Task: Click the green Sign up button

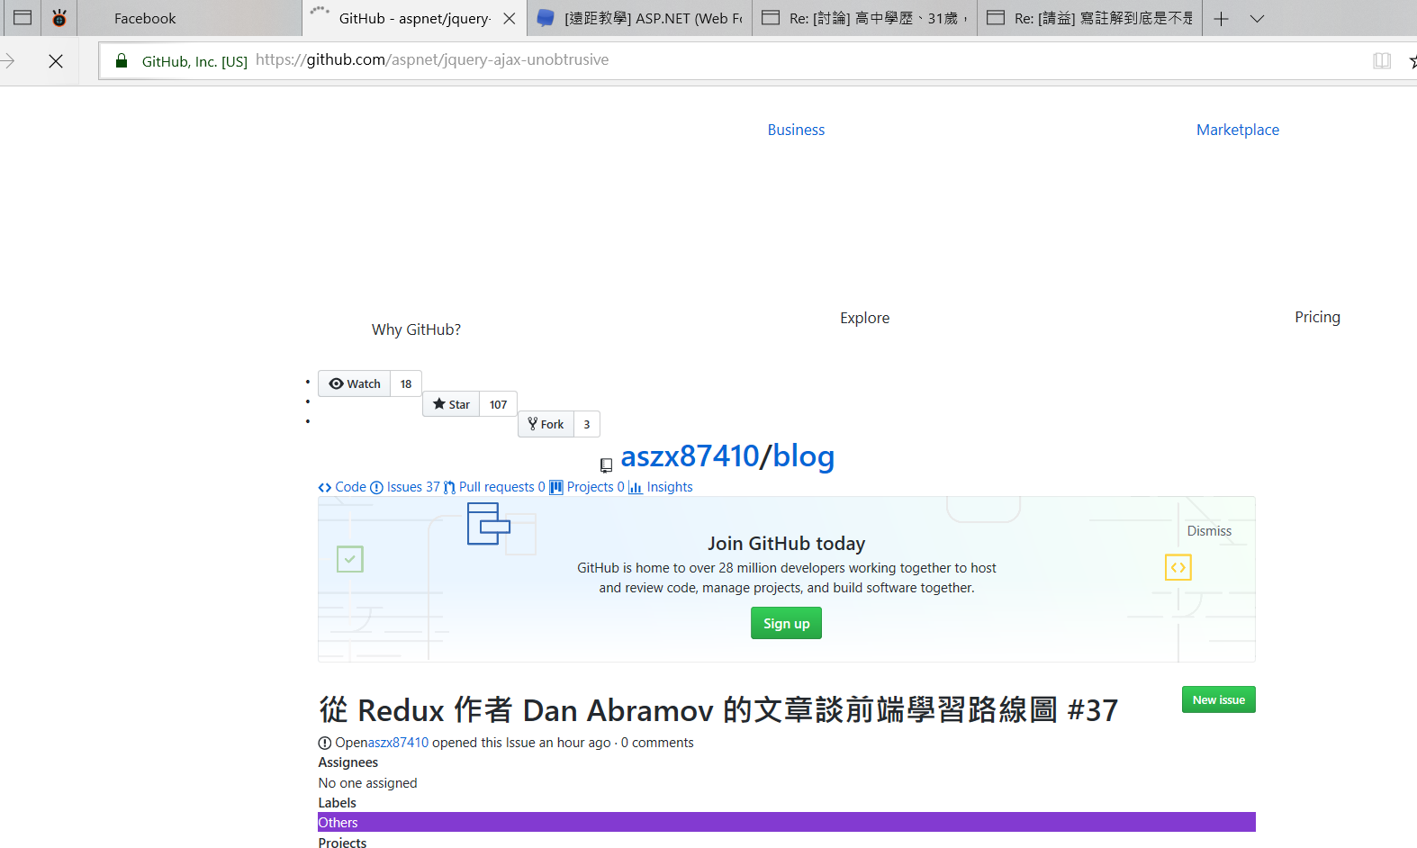Action: 786,623
